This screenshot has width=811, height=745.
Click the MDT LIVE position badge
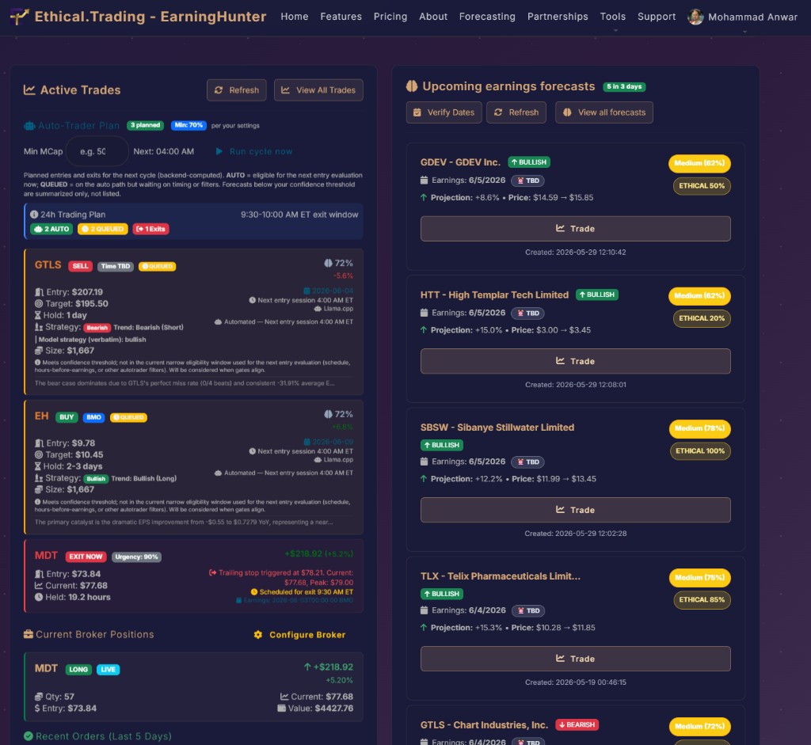(x=108, y=670)
